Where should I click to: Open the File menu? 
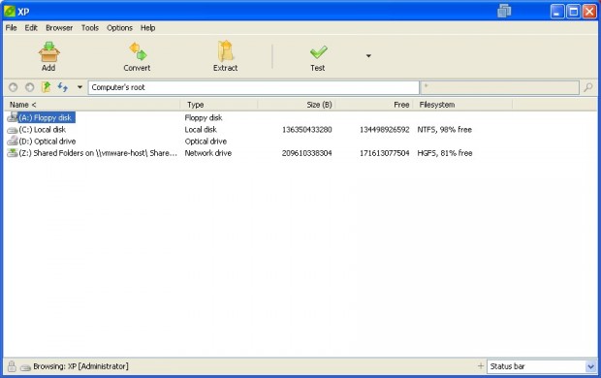(x=11, y=27)
